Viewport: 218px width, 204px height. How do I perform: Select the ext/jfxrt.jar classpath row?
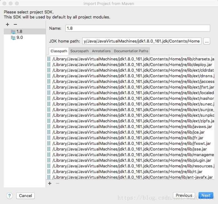tap(130, 87)
